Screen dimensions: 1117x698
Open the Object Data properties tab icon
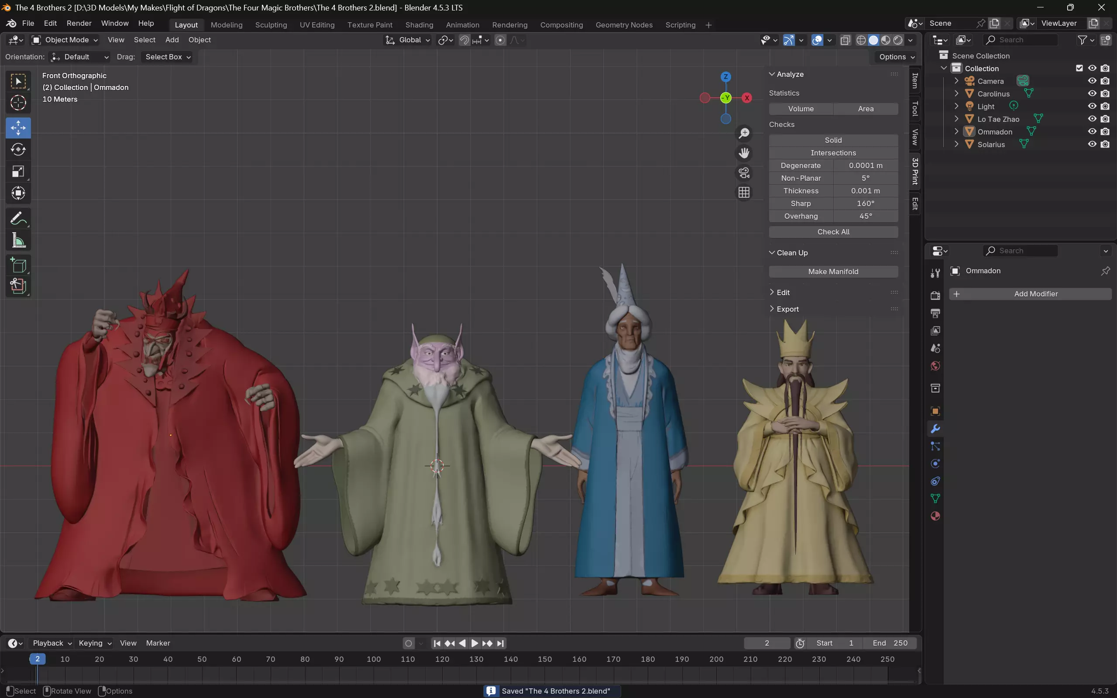click(x=935, y=499)
